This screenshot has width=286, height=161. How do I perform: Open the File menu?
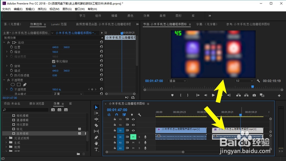click(6, 9)
